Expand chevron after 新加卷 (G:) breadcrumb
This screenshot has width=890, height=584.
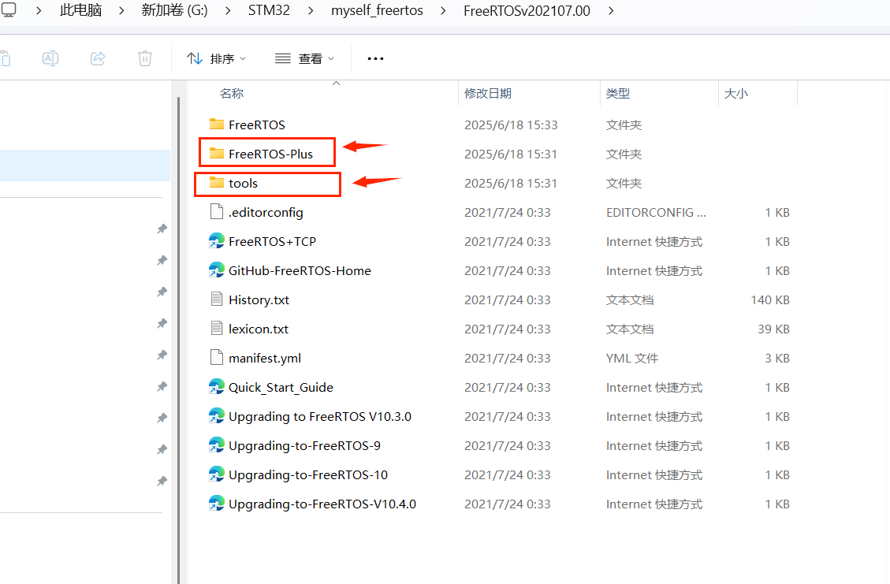tap(228, 11)
